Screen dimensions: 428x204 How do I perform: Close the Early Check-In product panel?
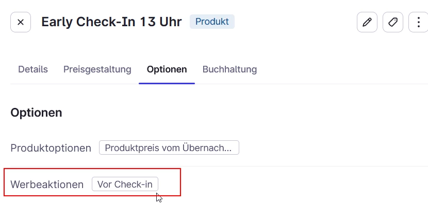coord(21,22)
